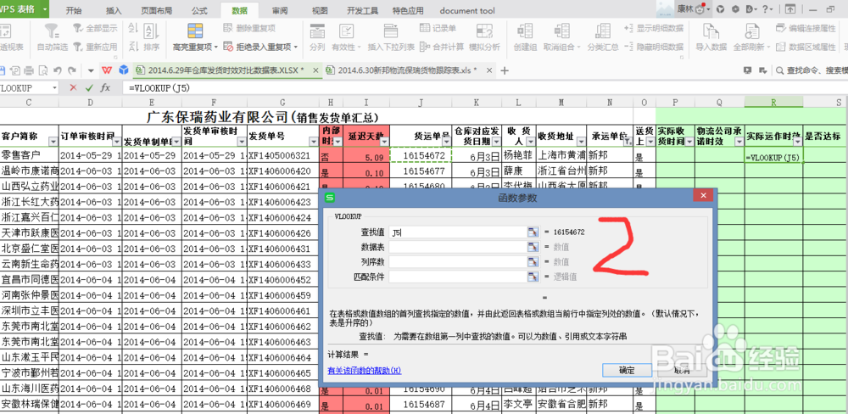Image resolution: width=848 pixels, height=414 pixels.
Task: Click the Print icon in quick access toolbar
Action: pos(29,70)
